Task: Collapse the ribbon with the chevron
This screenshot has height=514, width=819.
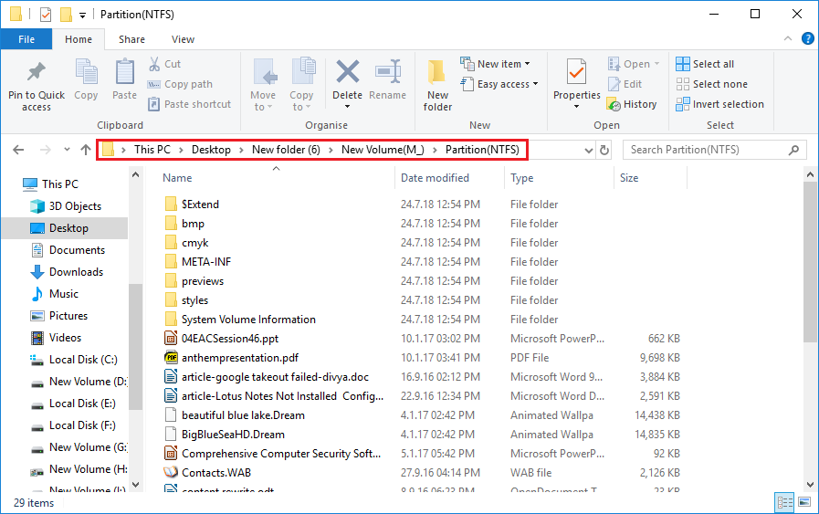Action: pyautogui.click(x=788, y=38)
